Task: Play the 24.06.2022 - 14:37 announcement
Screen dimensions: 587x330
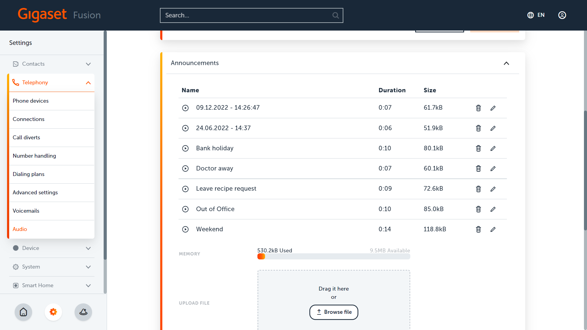Action: coord(185,128)
